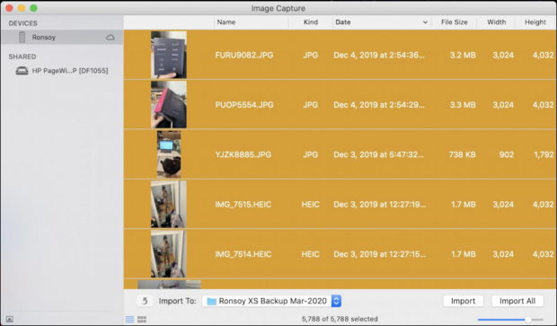This screenshot has width=557, height=326.
Task: Click the green full screen window button
Action: pos(33,8)
